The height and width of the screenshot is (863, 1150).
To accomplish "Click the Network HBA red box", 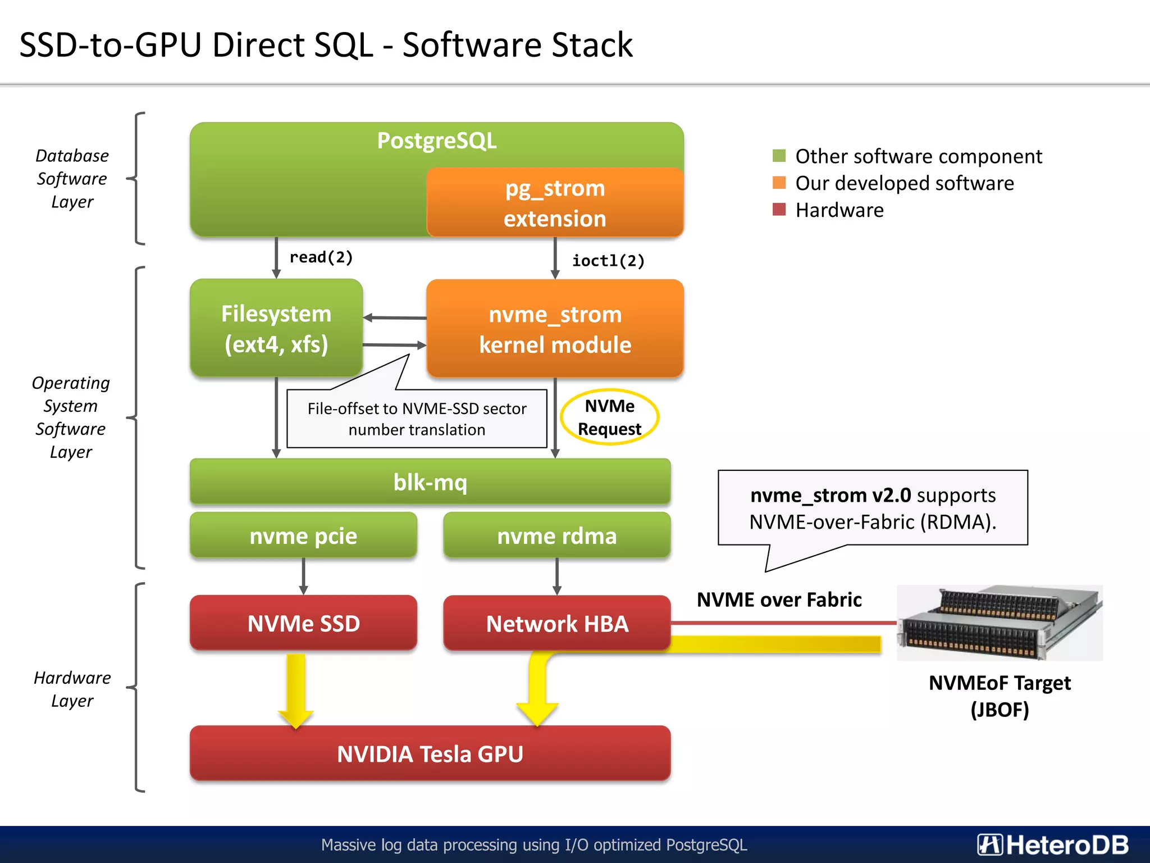I will tap(556, 624).
